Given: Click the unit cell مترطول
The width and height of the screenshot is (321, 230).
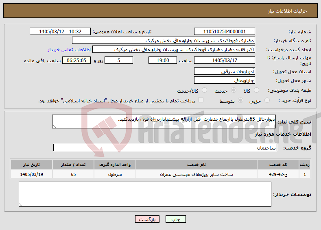Looking at the screenshot, I should [115, 174].
